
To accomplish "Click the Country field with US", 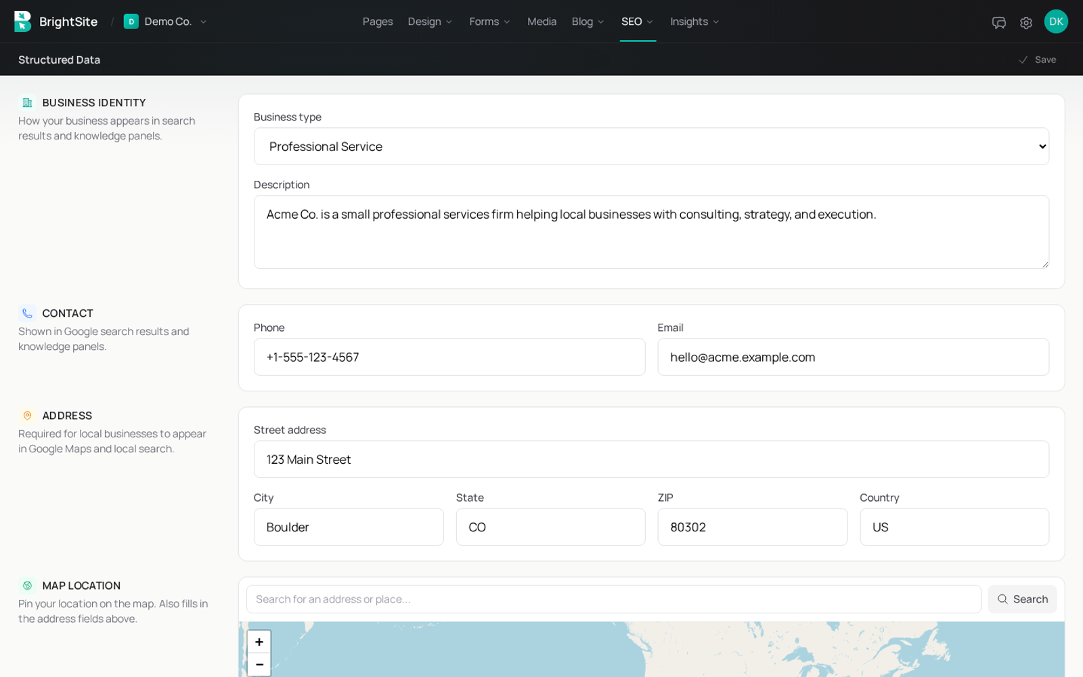I will click(954, 527).
